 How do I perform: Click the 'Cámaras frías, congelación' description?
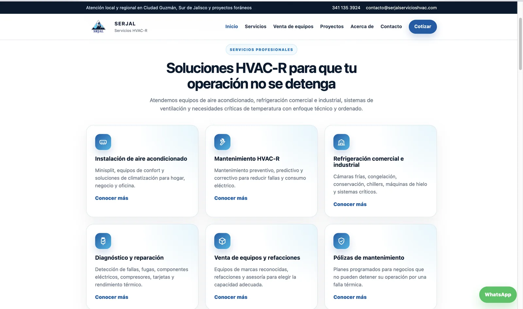click(x=380, y=184)
